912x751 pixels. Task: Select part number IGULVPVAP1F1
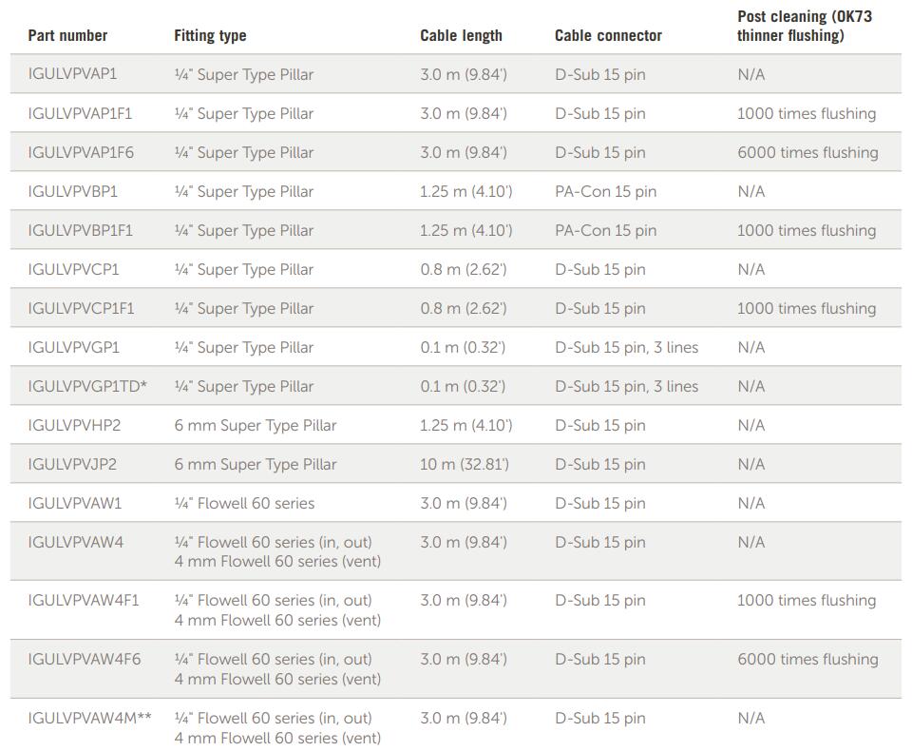tap(80, 113)
